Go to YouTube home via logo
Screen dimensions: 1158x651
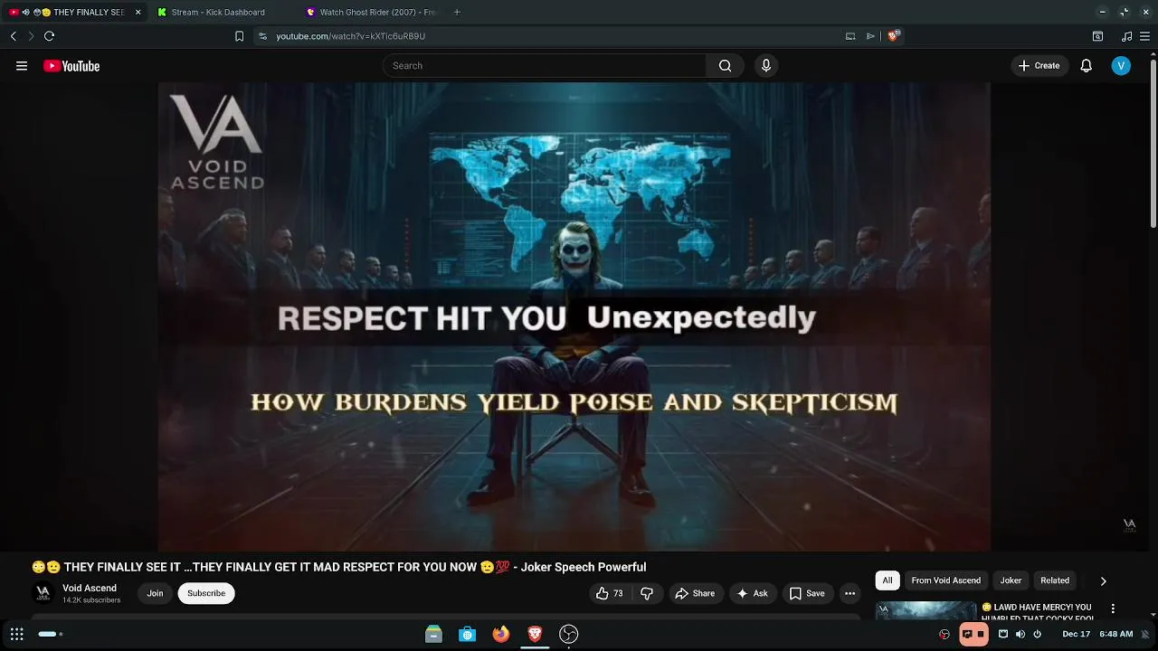pos(71,66)
